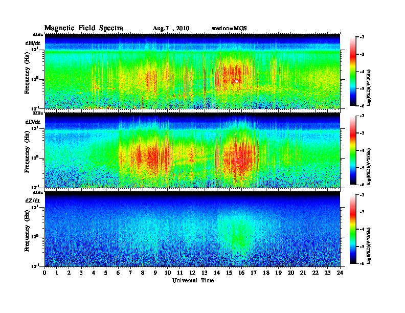
Task: Click the 10^1 frequency tick of dD/dt panel
Action: click(35, 128)
